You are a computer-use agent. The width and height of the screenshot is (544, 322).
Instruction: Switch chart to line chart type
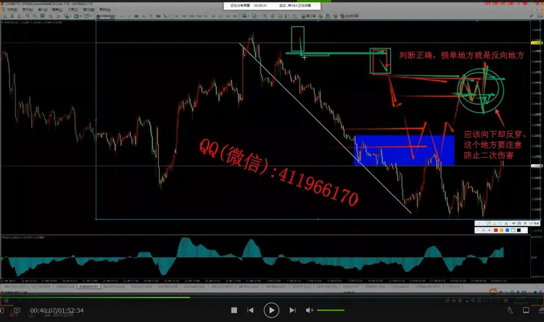coord(20,16)
